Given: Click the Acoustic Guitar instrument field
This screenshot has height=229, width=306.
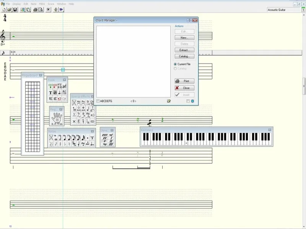Looking at the screenshot, I should point(284,10).
